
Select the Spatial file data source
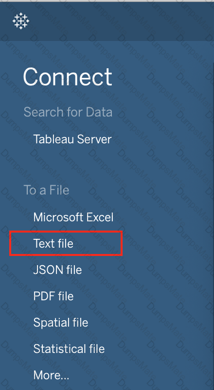pyautogui.click(x=61, y=323)
